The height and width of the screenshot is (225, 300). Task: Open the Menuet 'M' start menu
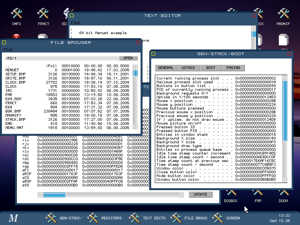[x=14, y=218]
